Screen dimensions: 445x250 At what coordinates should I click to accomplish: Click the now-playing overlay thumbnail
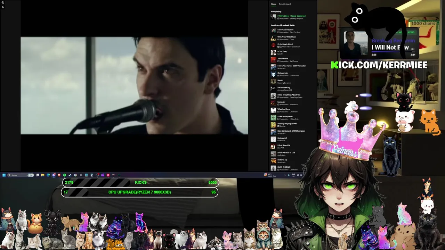356,44
